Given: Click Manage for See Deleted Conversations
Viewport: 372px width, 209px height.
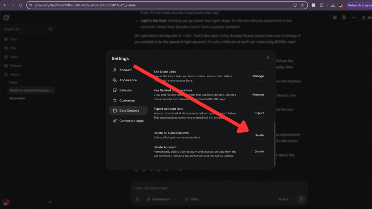Looking at the screenshot, I should (258, 95).
